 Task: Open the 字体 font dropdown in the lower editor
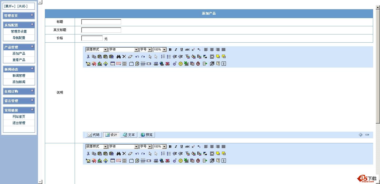click(x=123, y=147)
